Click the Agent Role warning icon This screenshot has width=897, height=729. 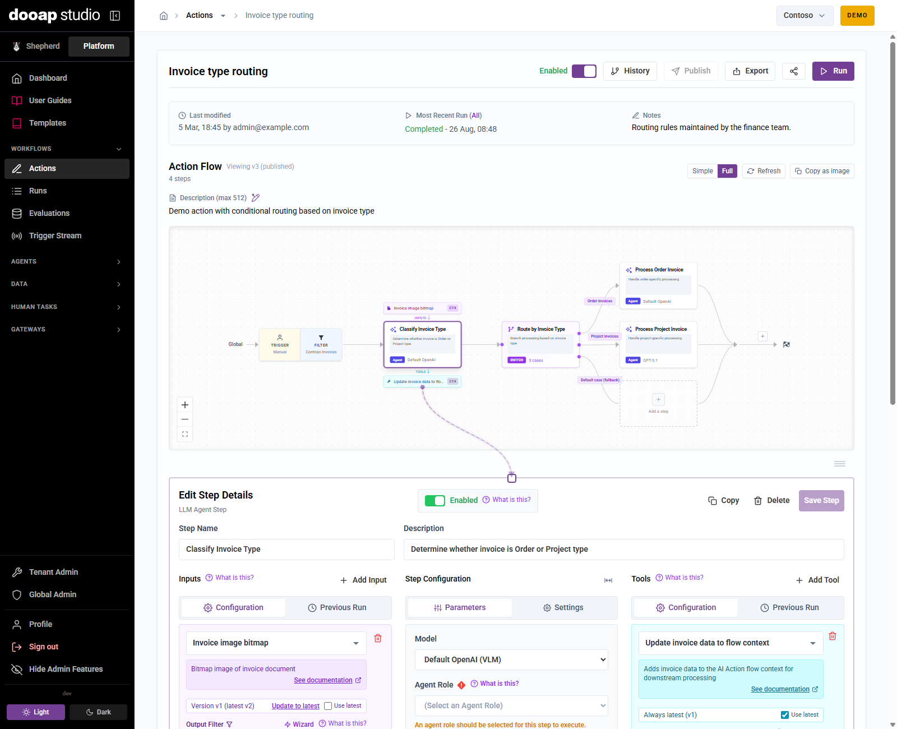[461, 685]
